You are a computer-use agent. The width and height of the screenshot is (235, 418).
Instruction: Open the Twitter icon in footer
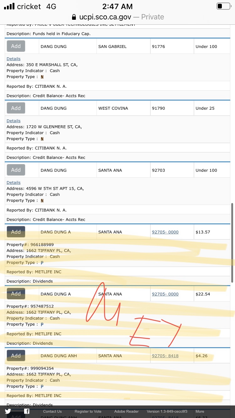coord(8,411)
